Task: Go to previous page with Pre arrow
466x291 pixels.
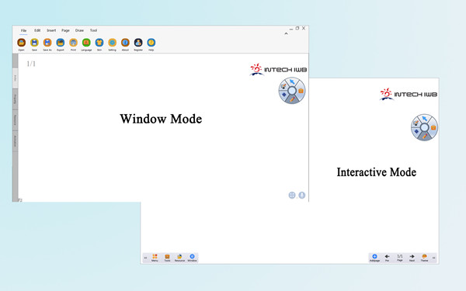Action: (387, 258)
